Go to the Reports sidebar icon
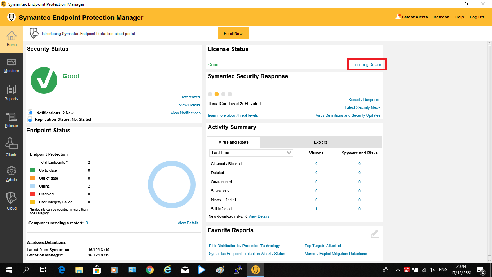Image resolution: width=492 pixels, height=277 pixels. coord(12,93)
